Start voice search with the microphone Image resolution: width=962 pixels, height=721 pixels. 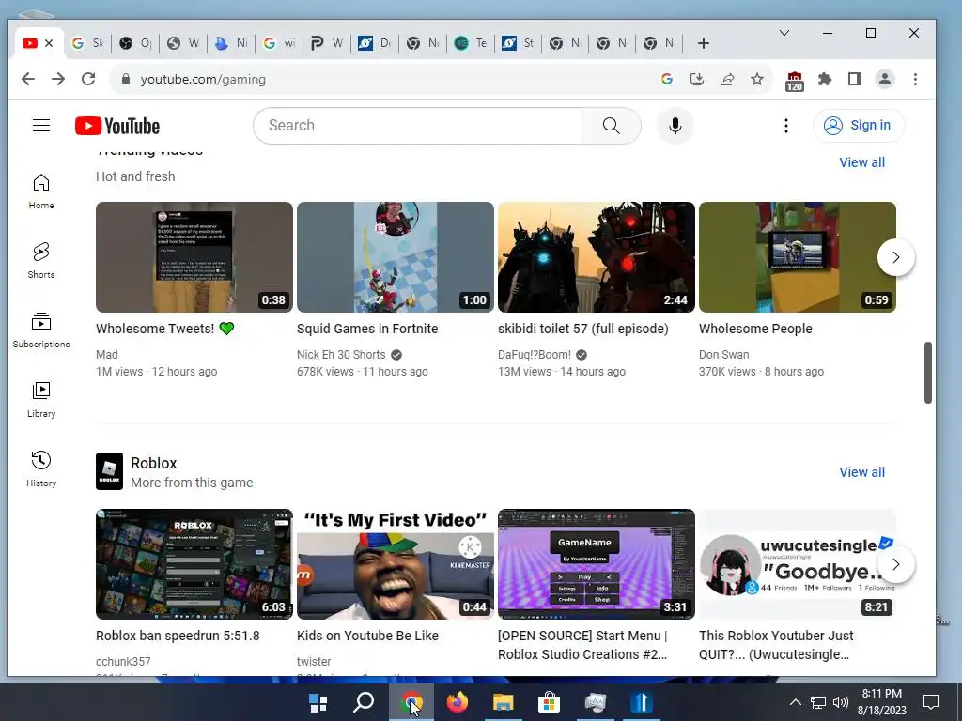tap(675, 126)
